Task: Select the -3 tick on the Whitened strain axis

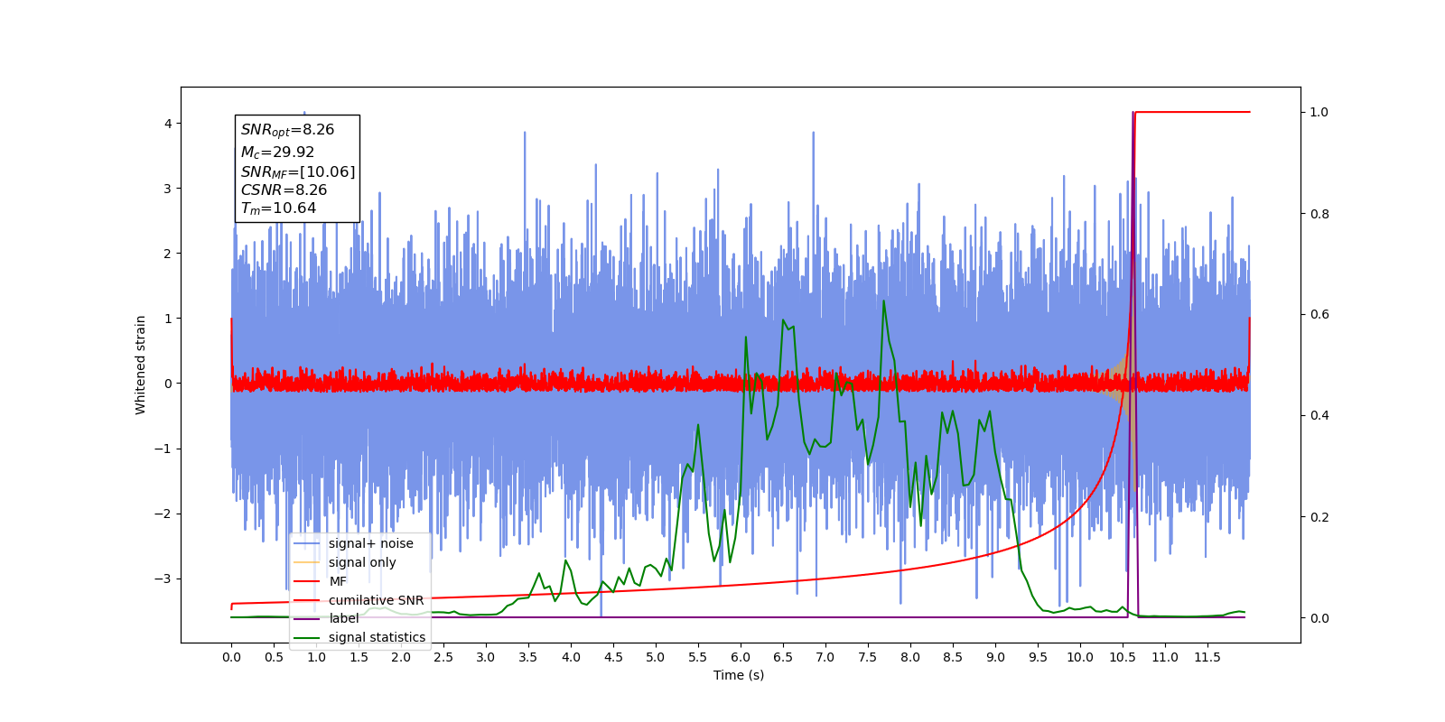Action: (163, 579)
